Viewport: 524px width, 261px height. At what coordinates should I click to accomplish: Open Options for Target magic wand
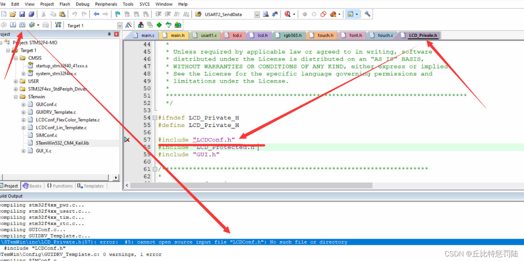(x=129, y=25)
